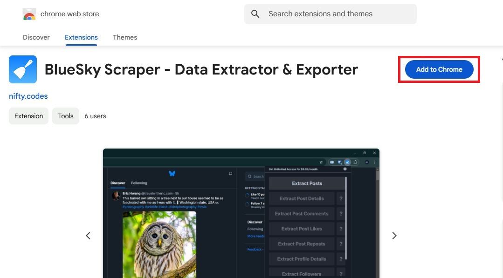Click the left carousel arrow
Viewport: 503px width, 278px height.
coord(88,235)
